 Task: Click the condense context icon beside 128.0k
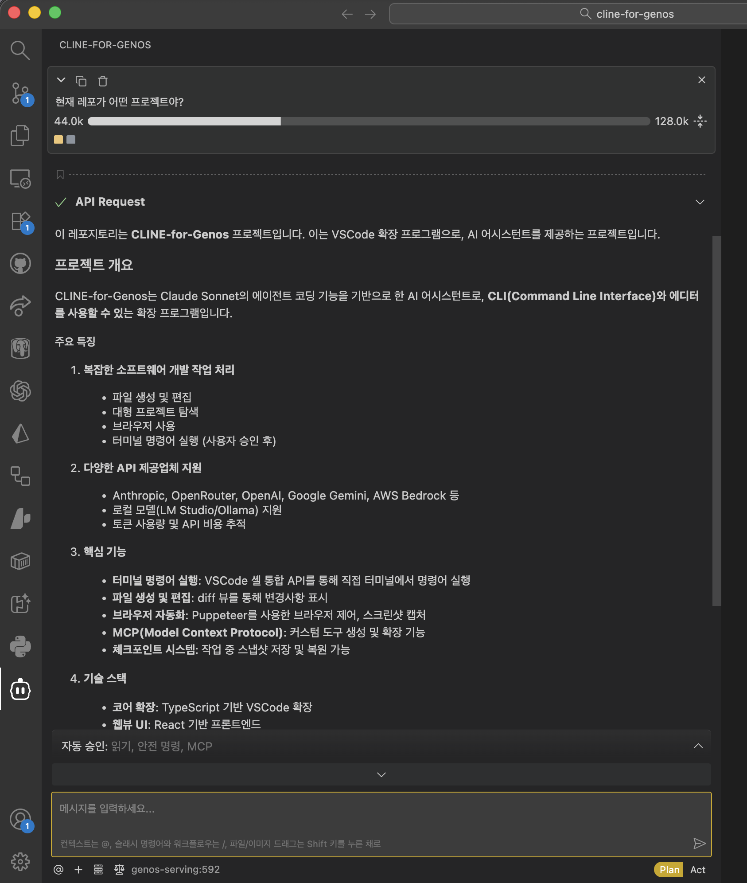click(x=700, y=121)
